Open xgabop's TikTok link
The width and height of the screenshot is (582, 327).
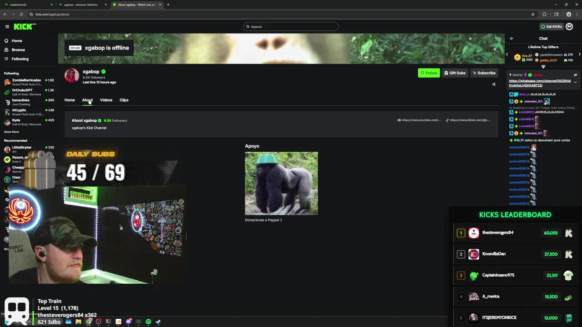click(x=468, y=120)
